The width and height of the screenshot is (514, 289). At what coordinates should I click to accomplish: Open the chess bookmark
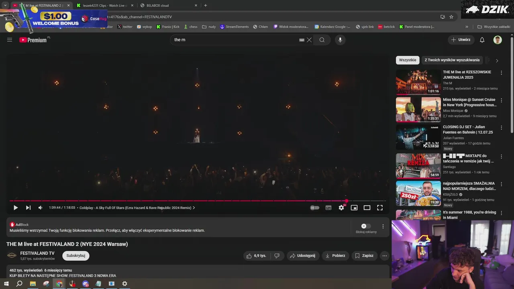click(x=191, y=27)
